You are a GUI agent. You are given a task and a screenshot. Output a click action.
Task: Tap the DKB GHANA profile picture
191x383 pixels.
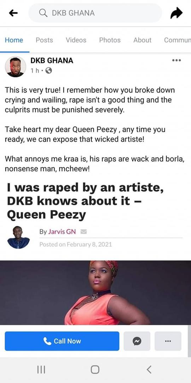point(15,67)
